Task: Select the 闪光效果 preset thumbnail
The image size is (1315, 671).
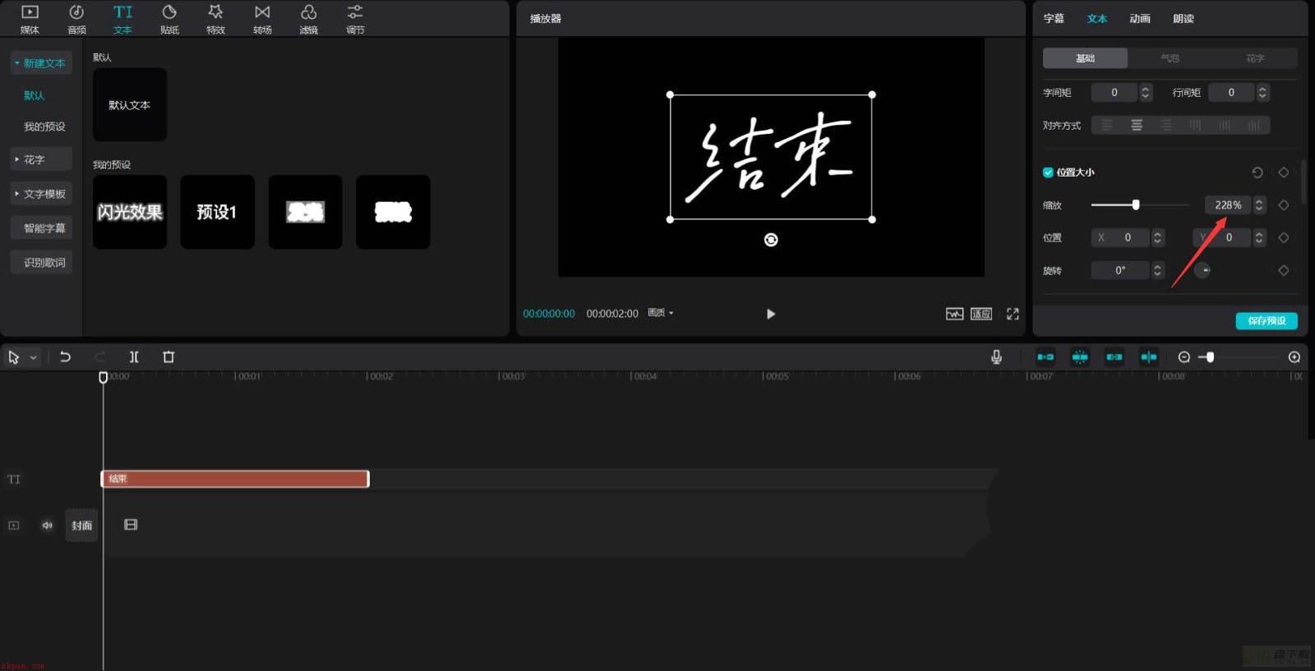Action: coord(130,212)
